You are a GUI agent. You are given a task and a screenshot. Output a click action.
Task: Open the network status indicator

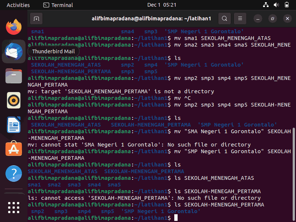tap(266, 5)
